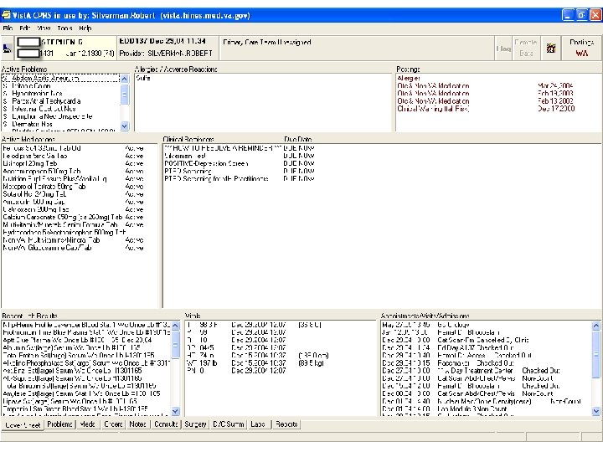603x452 pixels.
Task: Switch to the Orders tab
Action: click(x=113, y=424)
